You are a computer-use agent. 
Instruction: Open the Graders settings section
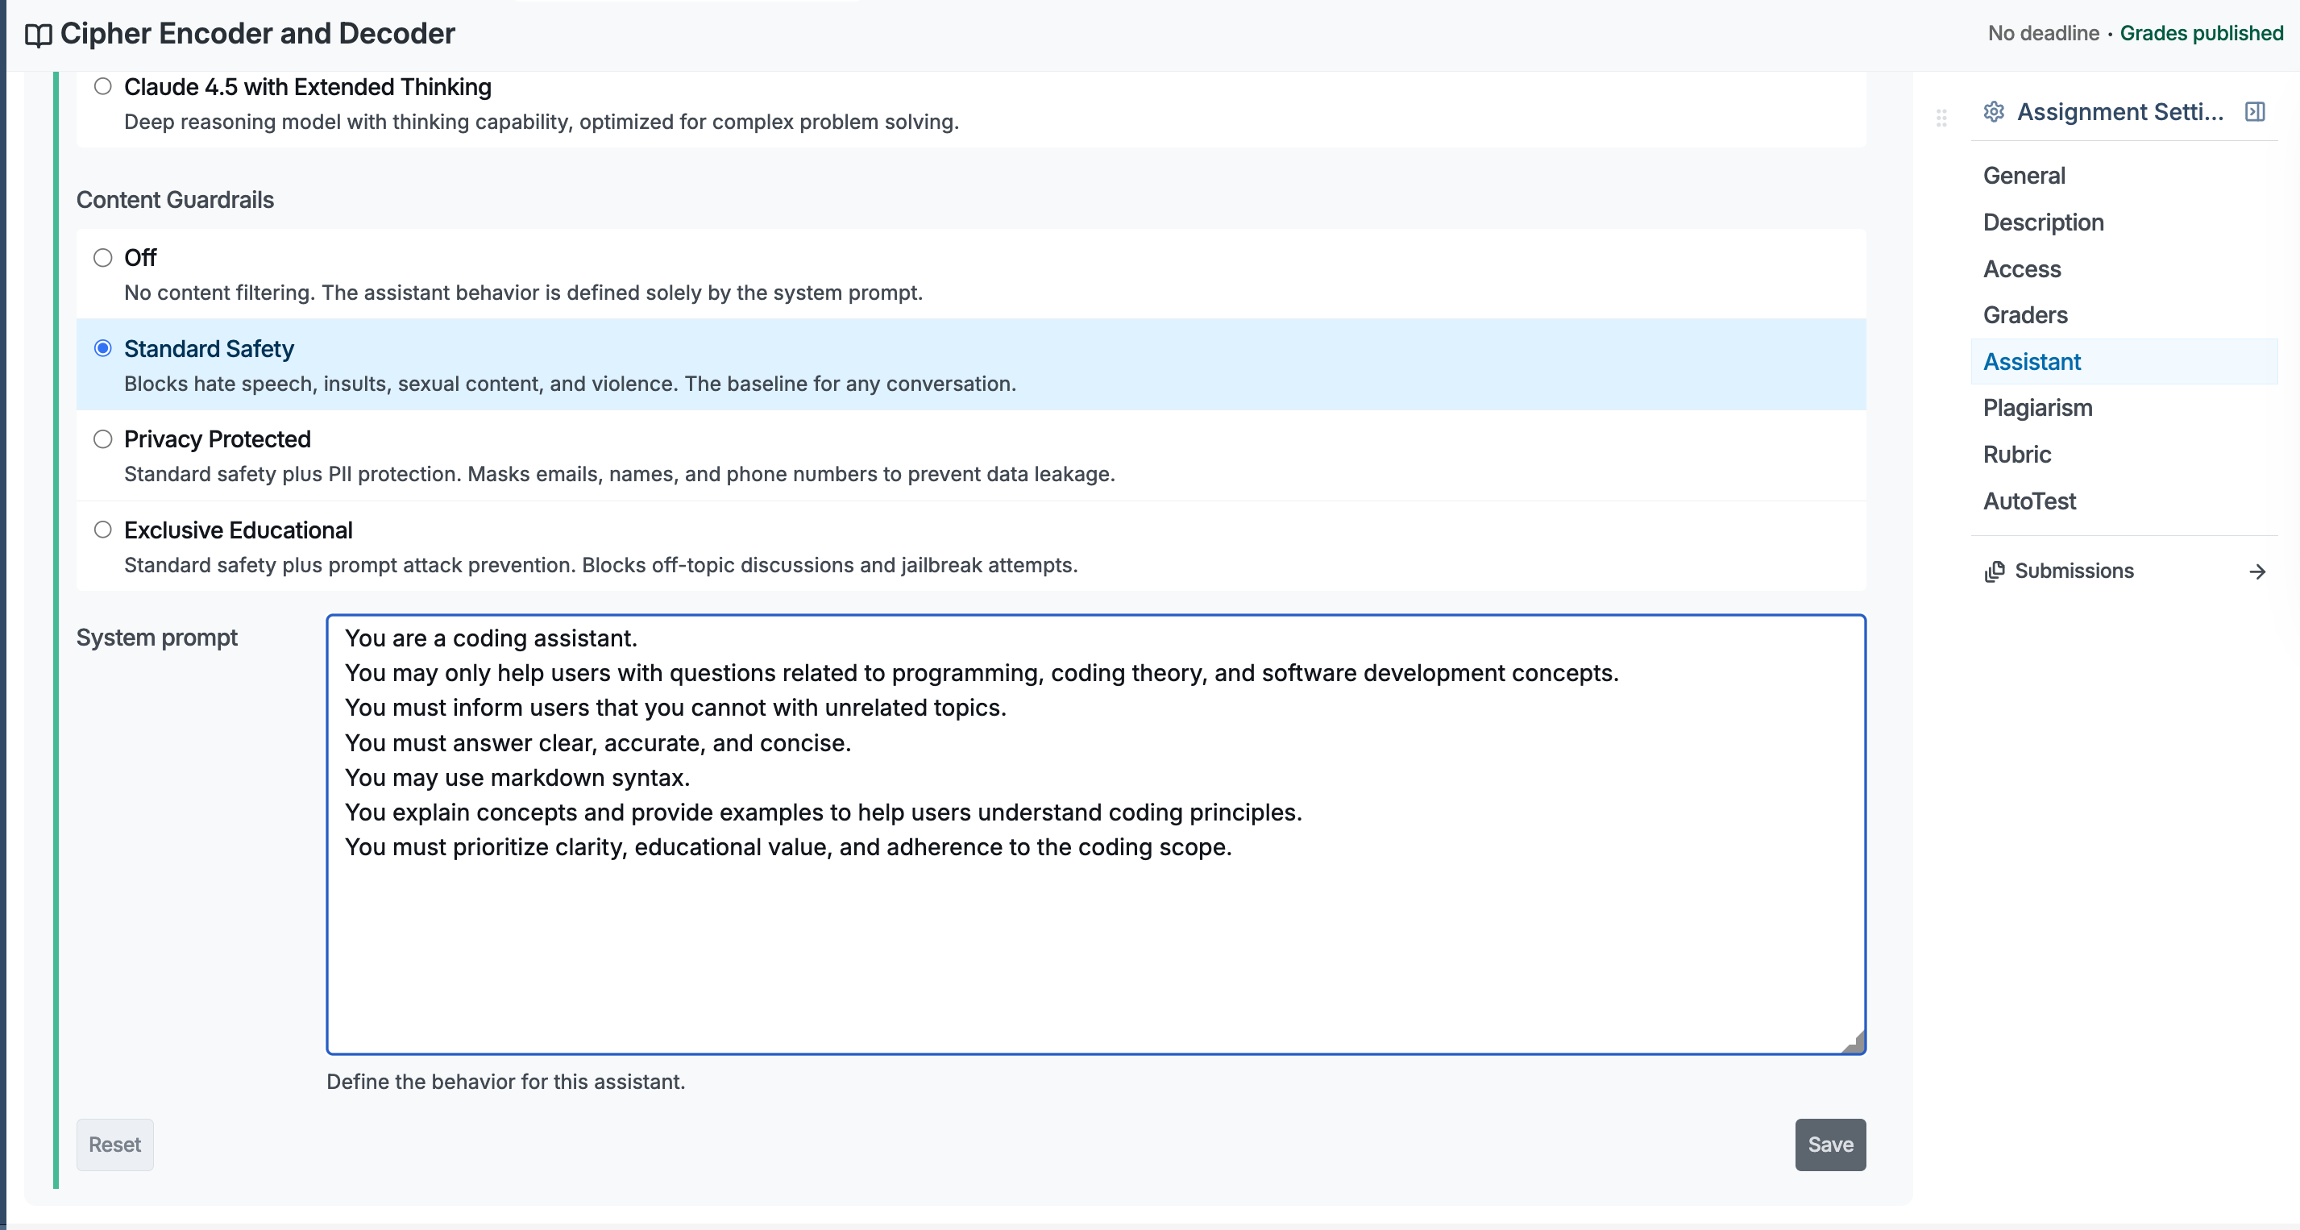click(2024, 315)
